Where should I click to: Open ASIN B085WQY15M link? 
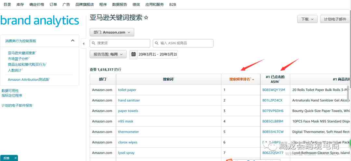[x=274, y=90]
